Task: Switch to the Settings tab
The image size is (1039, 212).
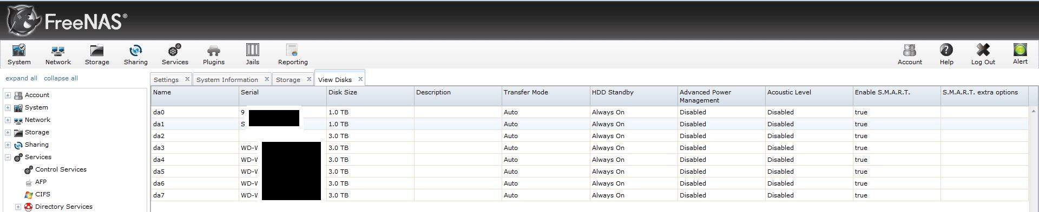Action: click(x=166, y=79)
